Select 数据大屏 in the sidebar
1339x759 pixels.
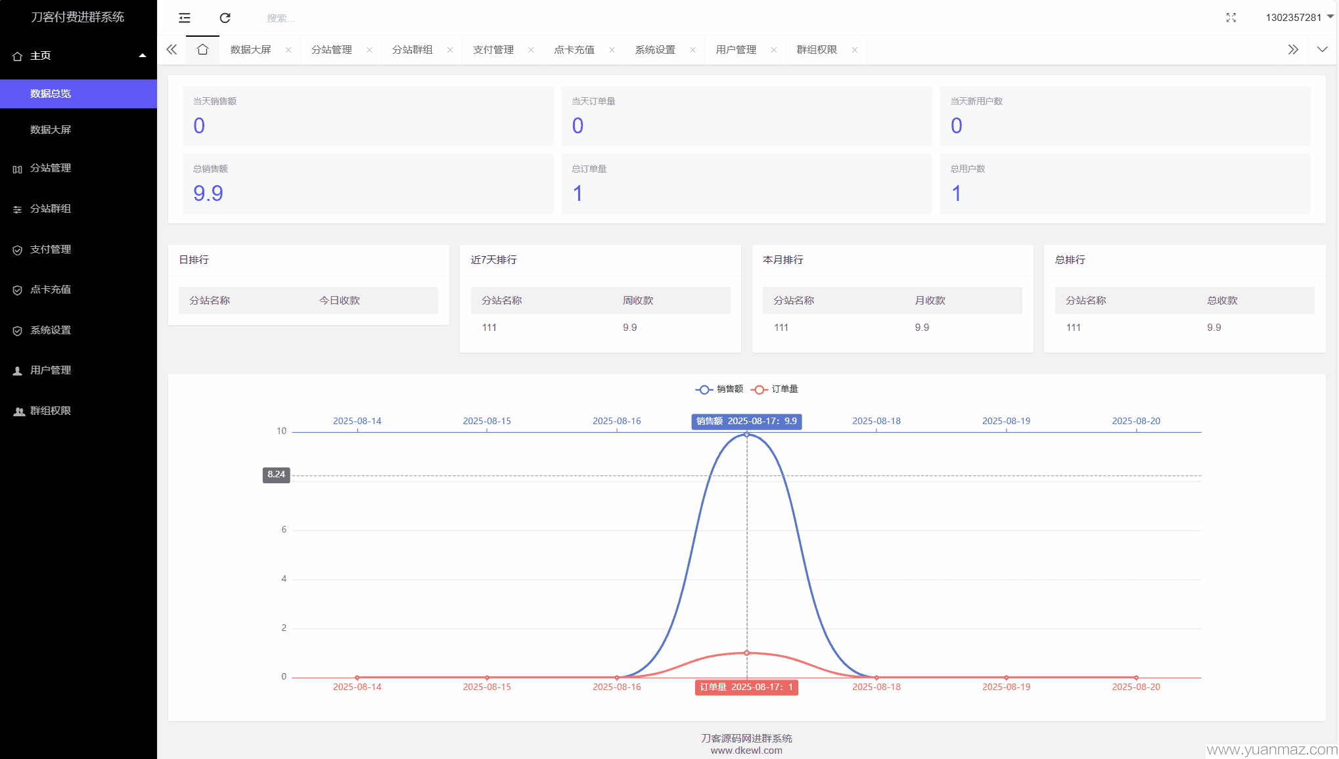(x=78, y=130)
